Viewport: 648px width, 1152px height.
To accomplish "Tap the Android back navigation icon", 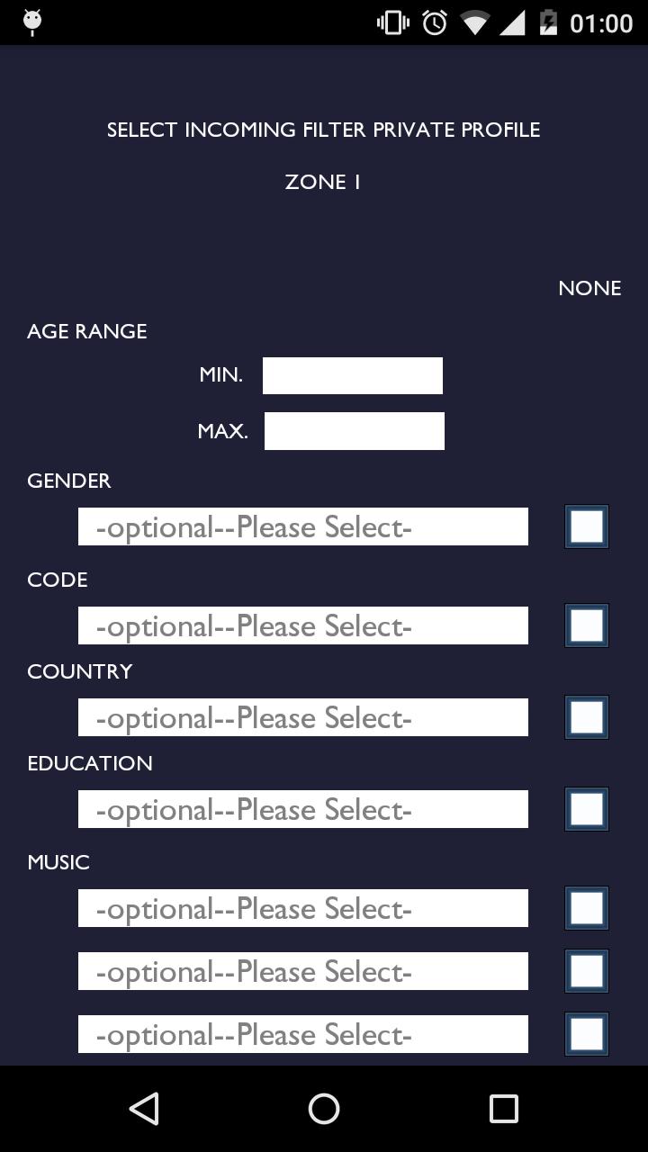I will (145, 1109).
